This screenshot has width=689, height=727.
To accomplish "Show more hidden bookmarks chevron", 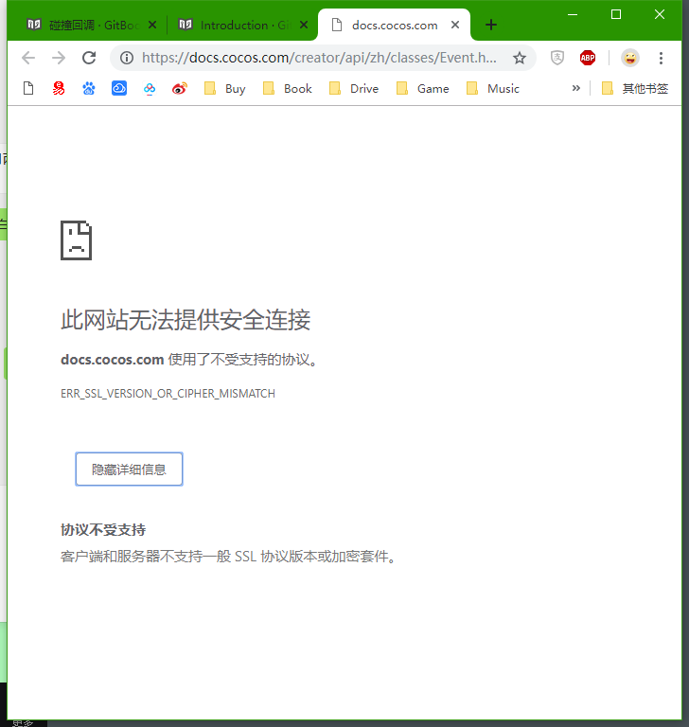I will (575, 88).
